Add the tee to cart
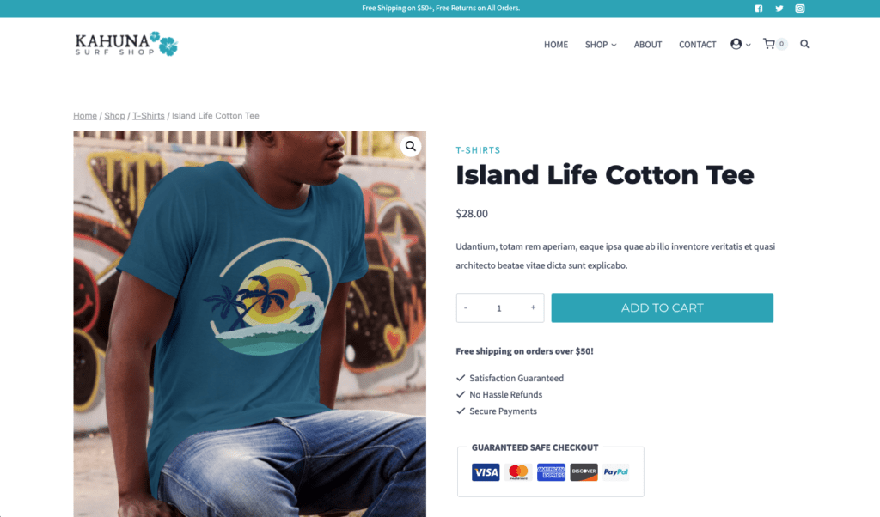Image resolution: width=880 pixels, height=517 pixels. coord(663,307)
